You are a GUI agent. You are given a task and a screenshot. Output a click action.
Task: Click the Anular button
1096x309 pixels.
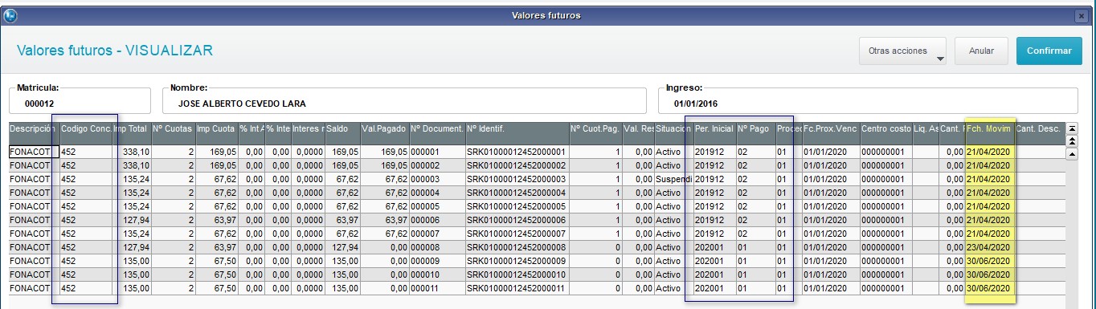coord(981,51)
